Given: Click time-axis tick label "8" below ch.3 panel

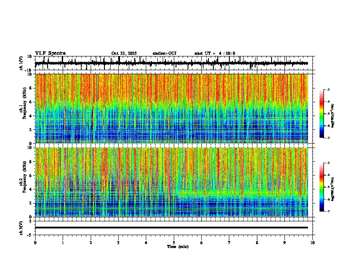Looking at the screenshot, I should 257,243.
